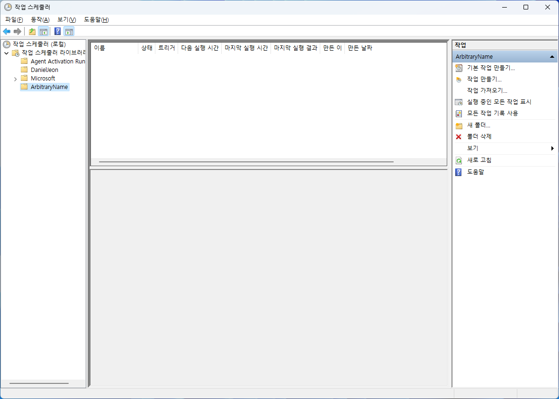The width and height of the screenshot is (559, 399).
Task: Open the 파일(F) menu
Action: pos(14,19)
